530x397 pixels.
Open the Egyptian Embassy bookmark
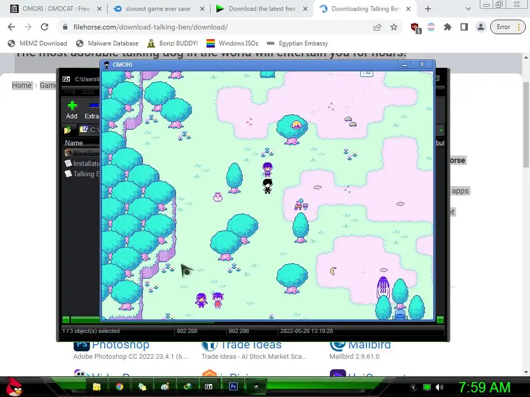tap(297, 43)
